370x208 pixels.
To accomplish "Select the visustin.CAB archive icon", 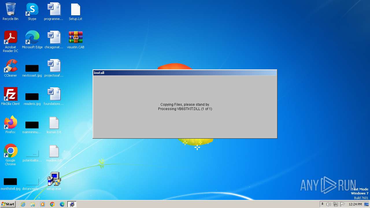I will pos(75,40).
